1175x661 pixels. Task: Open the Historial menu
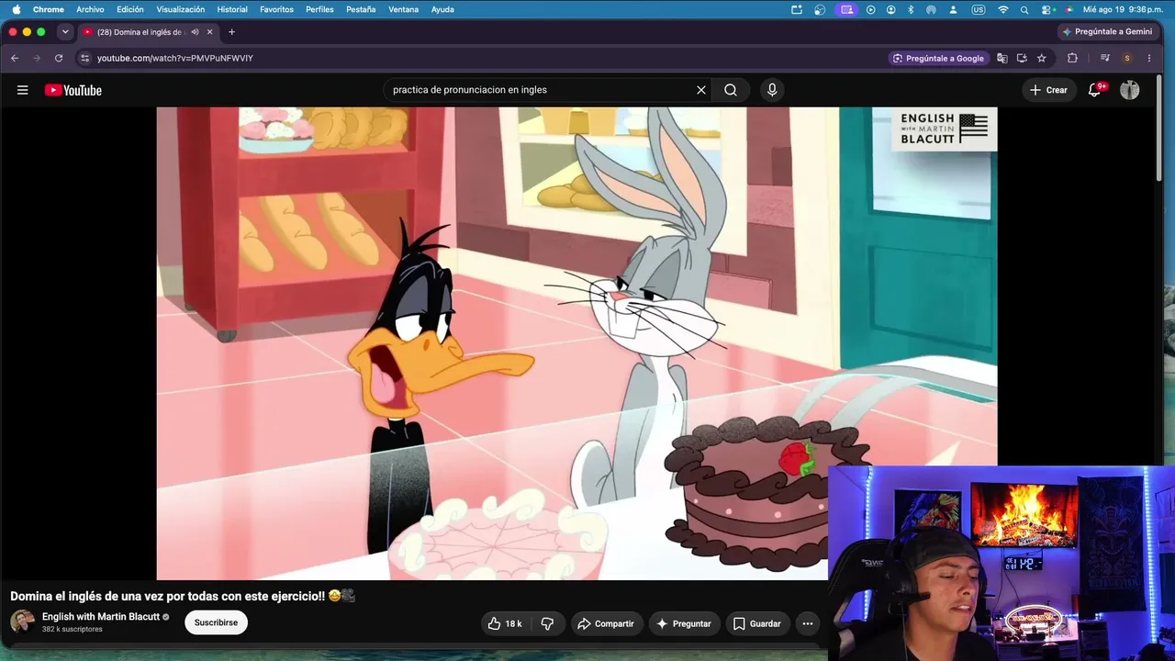click(232, 9)
